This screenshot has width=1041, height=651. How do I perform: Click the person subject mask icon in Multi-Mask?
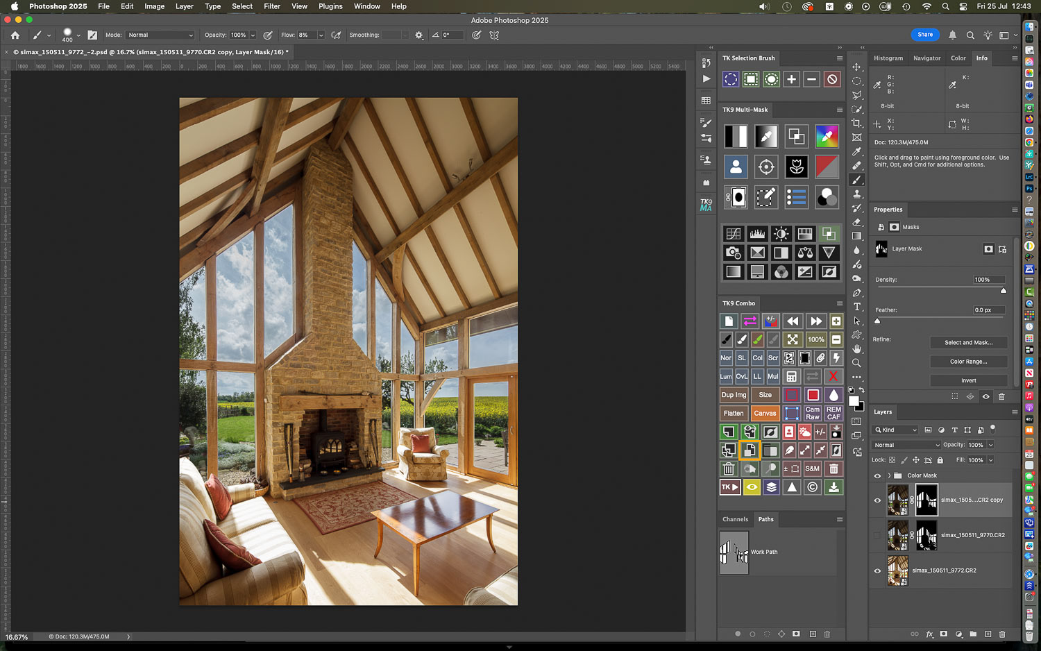736,167
